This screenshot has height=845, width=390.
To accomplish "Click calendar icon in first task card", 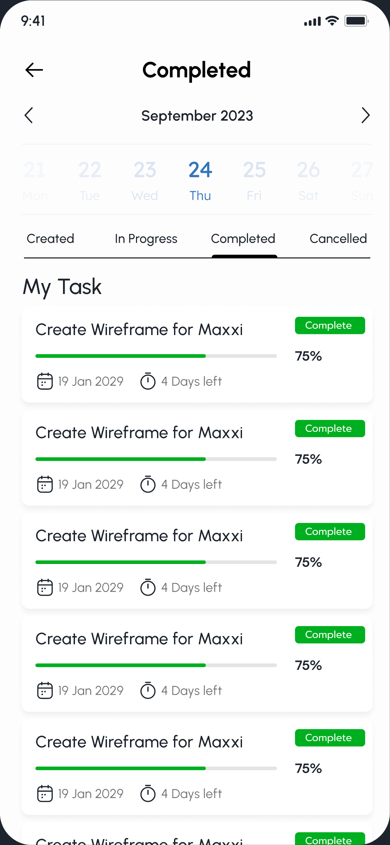I will tap(45, 381).
